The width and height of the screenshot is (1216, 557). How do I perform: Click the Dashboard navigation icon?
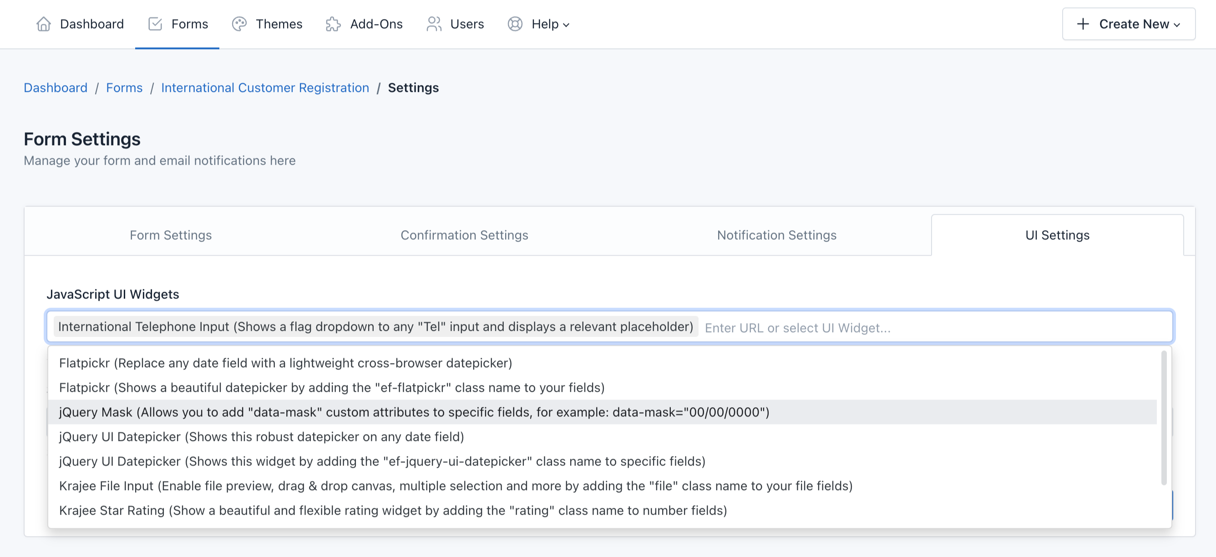pos(44,23)
